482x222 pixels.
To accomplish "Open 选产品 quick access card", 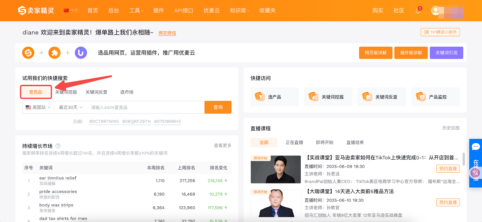I will point(274,97).
